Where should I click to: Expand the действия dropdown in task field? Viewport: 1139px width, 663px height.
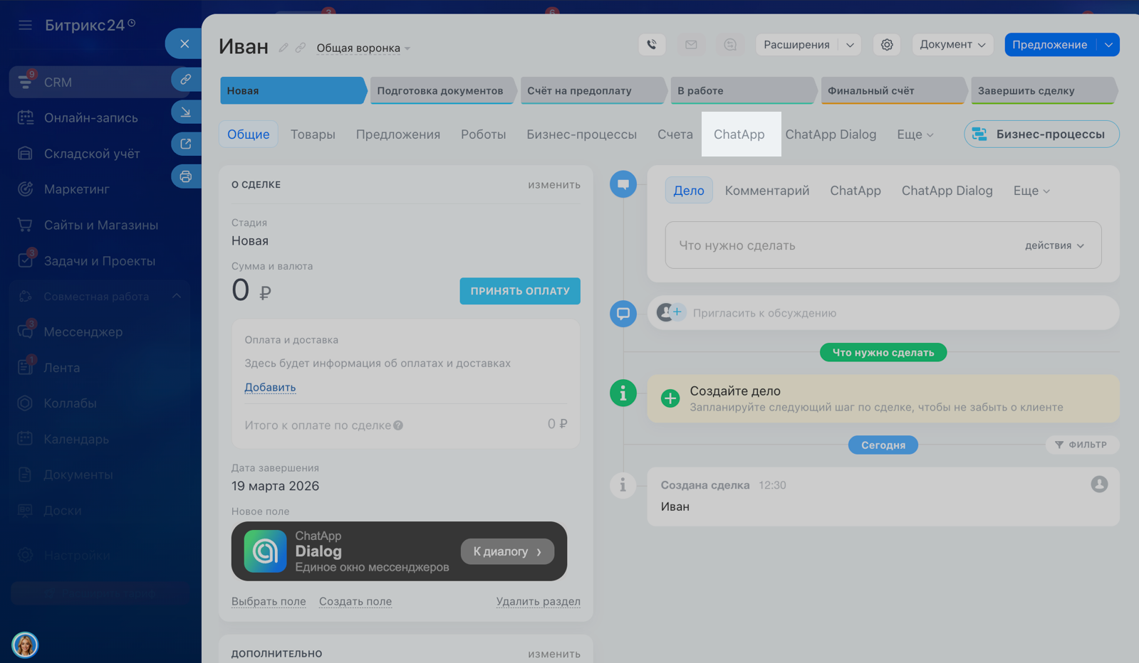[x=1054, y=245]
